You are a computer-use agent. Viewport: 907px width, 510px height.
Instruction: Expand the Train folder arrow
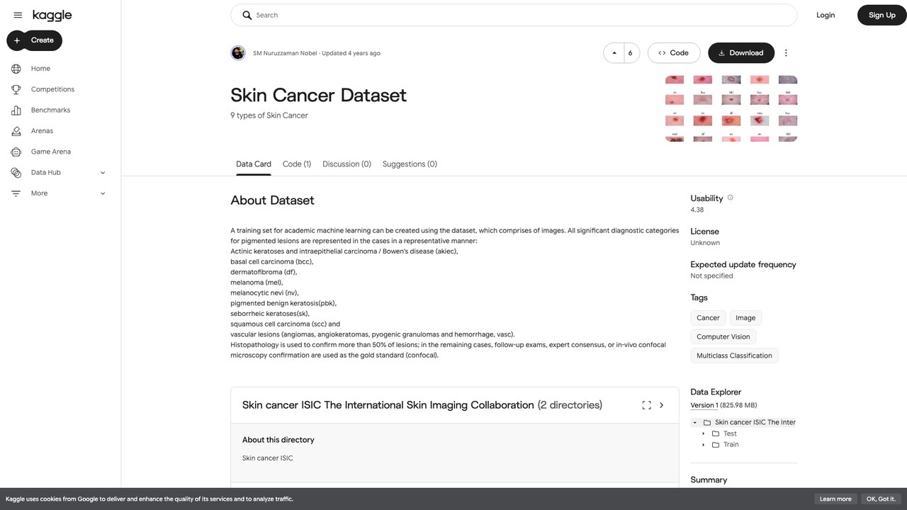pos(704,445)
